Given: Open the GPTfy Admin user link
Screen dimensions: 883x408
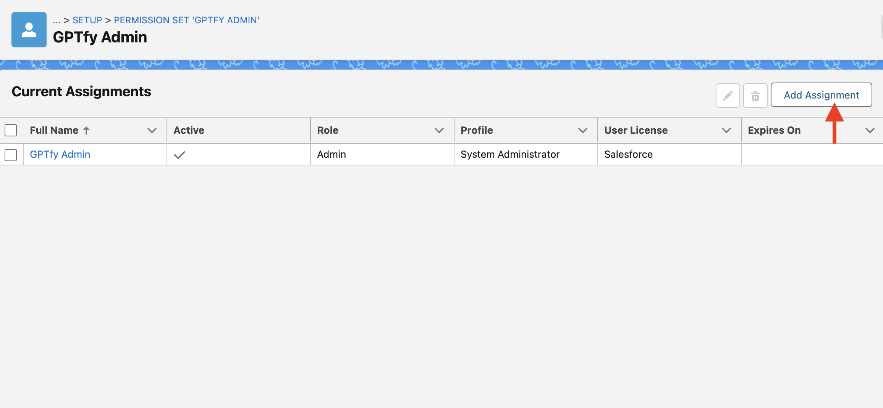Looking at the screenshot, I should pos(60,154).
